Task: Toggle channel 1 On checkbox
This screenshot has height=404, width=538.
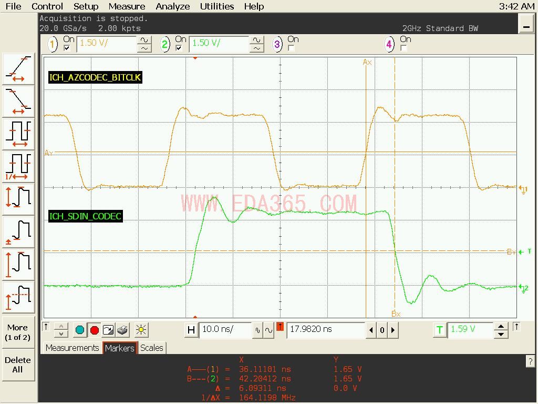Action: coord(67,48)
